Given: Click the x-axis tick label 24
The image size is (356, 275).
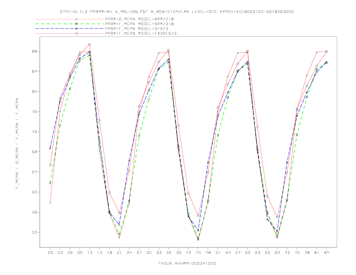Looking at the screenshot, I should pyautogui.click(x=129, y=253).
